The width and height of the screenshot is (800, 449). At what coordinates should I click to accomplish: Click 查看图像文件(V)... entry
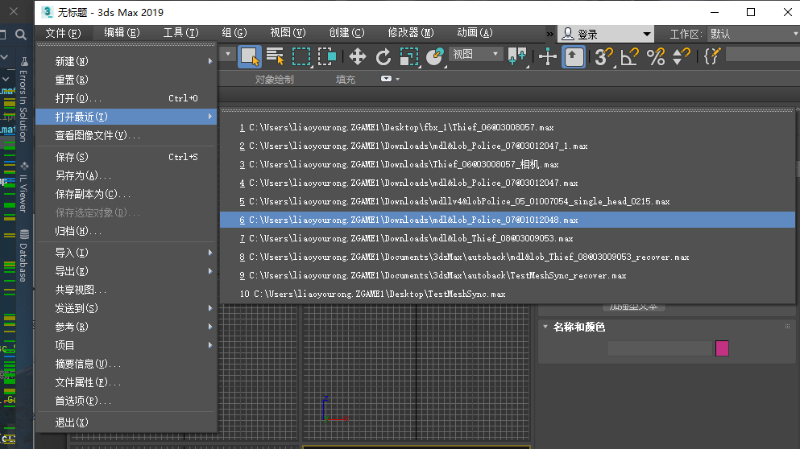pyautogui.click(x=126, y=135)
